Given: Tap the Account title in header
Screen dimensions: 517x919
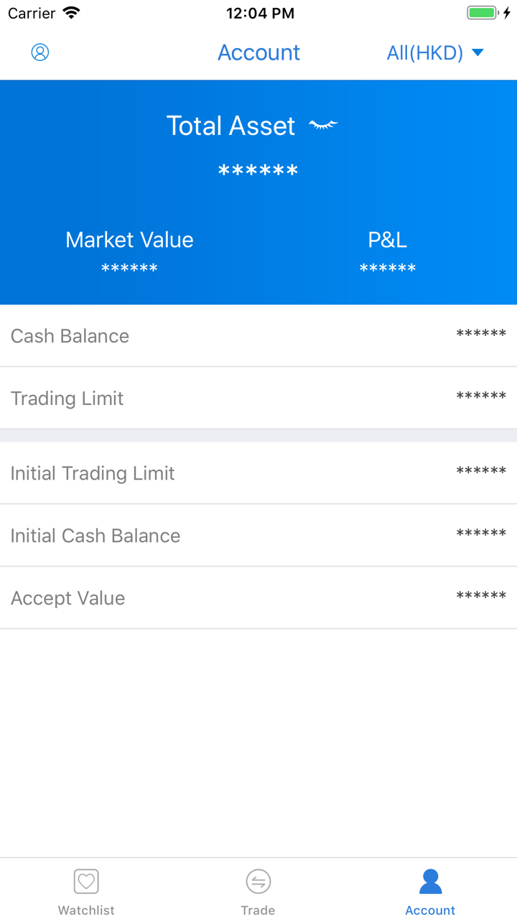Looking at the screenshot, I should [x=258, y=52].
